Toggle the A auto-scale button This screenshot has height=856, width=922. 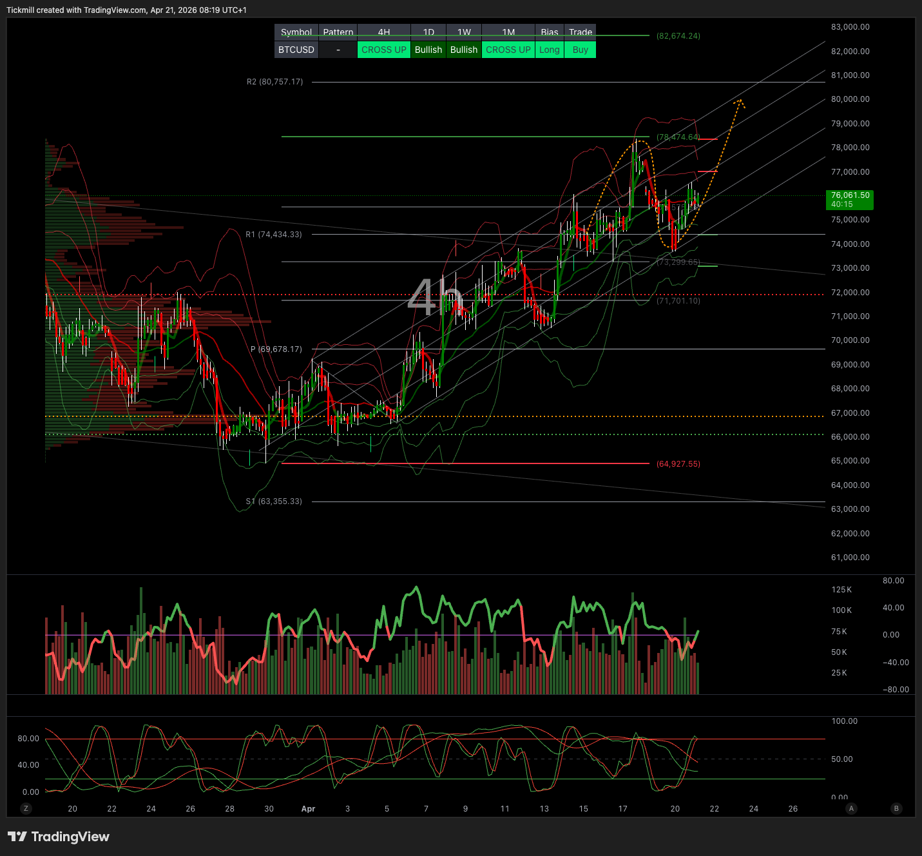pyautogui.click(x=851, y=808)
